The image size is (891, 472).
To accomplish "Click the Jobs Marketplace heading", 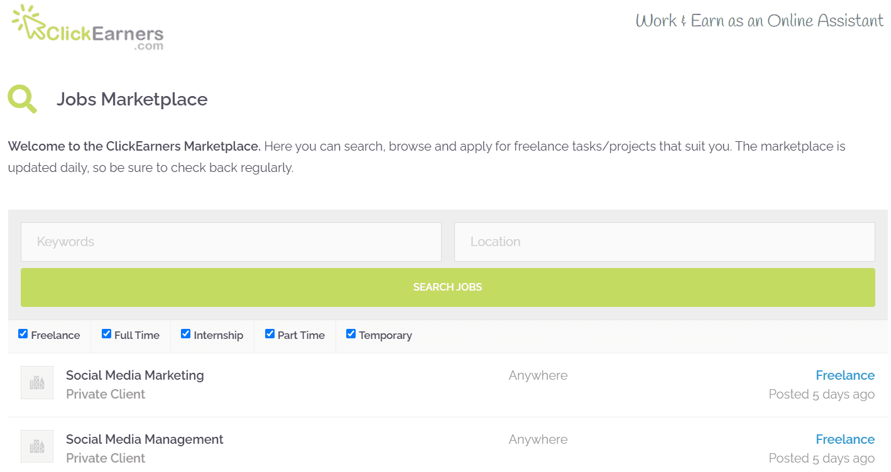I will 132,99.
